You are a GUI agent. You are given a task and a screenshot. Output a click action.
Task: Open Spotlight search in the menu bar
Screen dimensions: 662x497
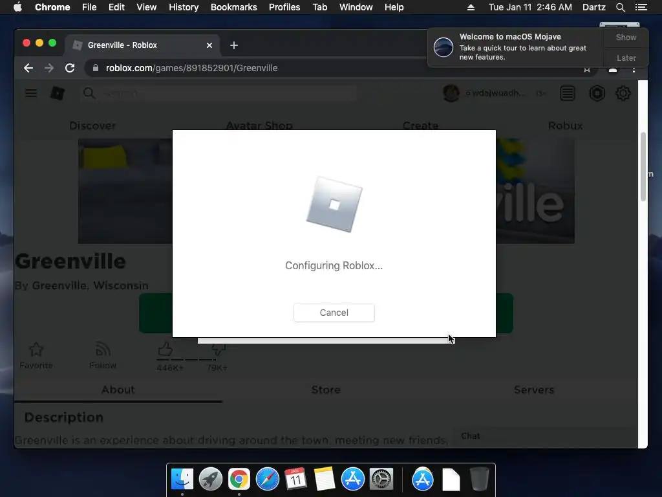point(620,7)
